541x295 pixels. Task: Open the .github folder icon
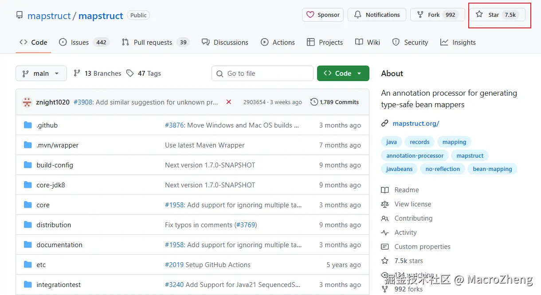pos(28,125)
